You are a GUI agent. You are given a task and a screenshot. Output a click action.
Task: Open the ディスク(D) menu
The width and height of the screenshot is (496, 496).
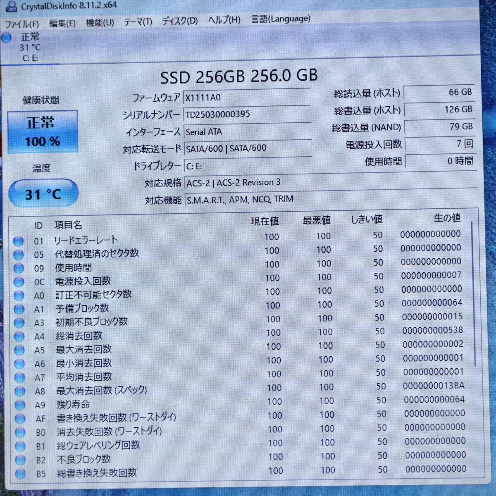180,21
